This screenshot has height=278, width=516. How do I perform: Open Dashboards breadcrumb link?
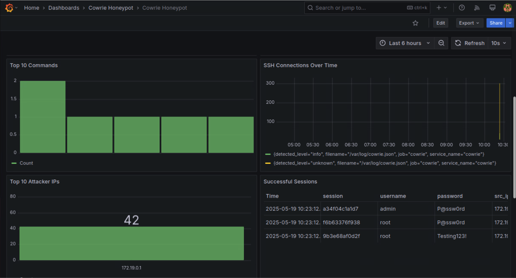[x=64, y=8]
